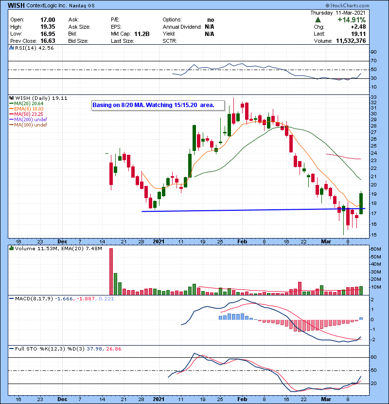Click the tallest red volume bar

tap(111, 272)
